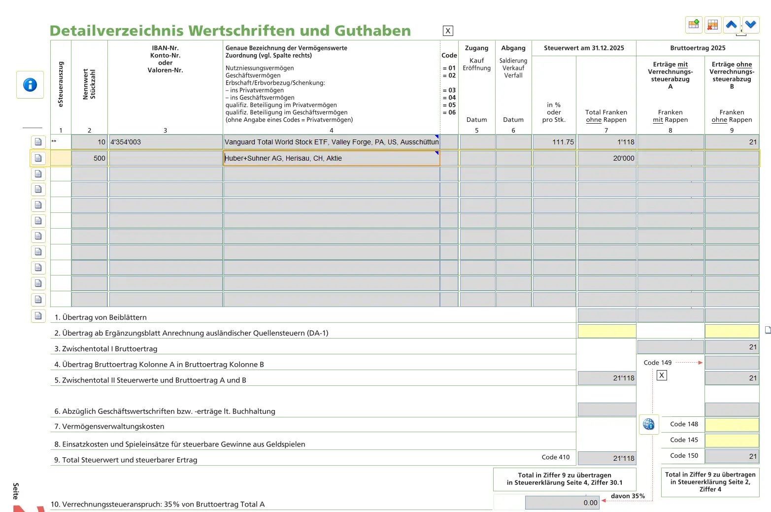Click the Code 410 label
The height and width of the screenshot is (512, 771).
556,457
